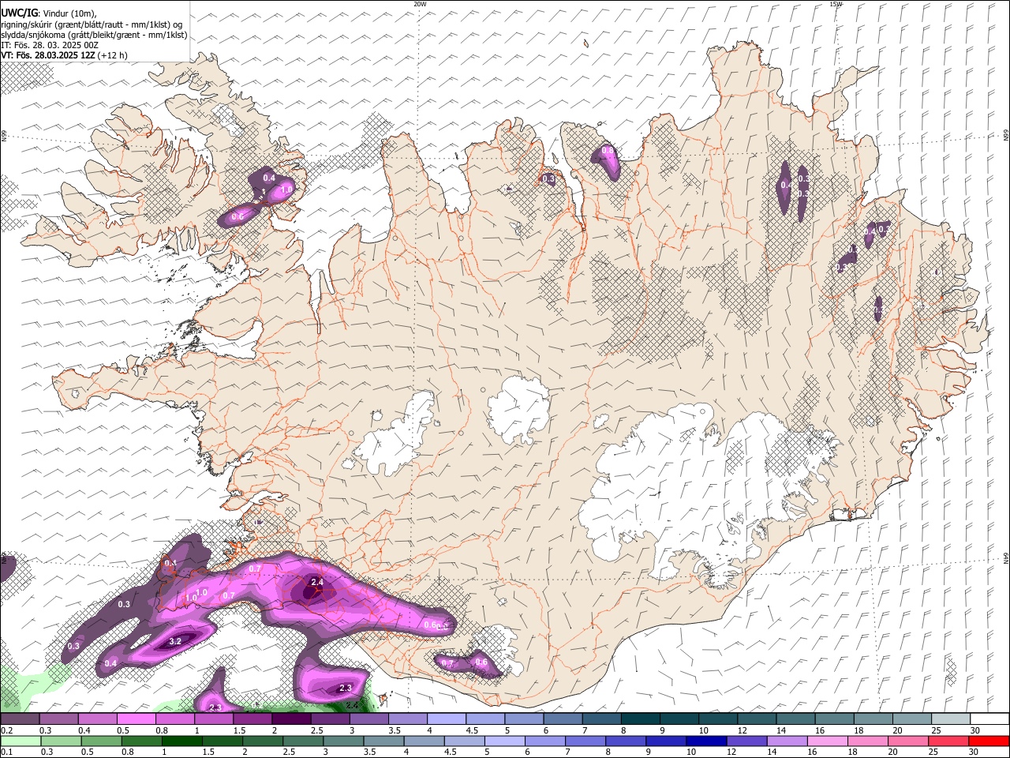Click the '12' label in the rain legend row
This screenshot has height=758, width=1010.
pyautogui.click(x=731, y=752)
